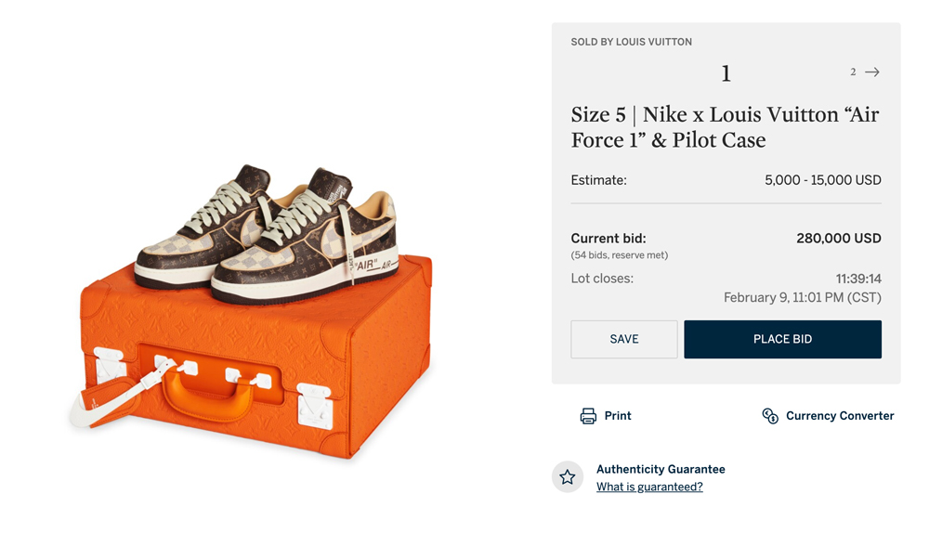This screenshot has height=546, width=929.
Task: Jump to lot number 2
Action: [x=853, y=72]
